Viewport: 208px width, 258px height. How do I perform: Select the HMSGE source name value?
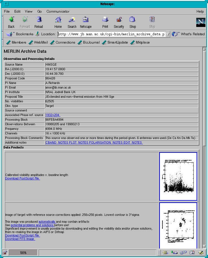[x=51, y=64]
